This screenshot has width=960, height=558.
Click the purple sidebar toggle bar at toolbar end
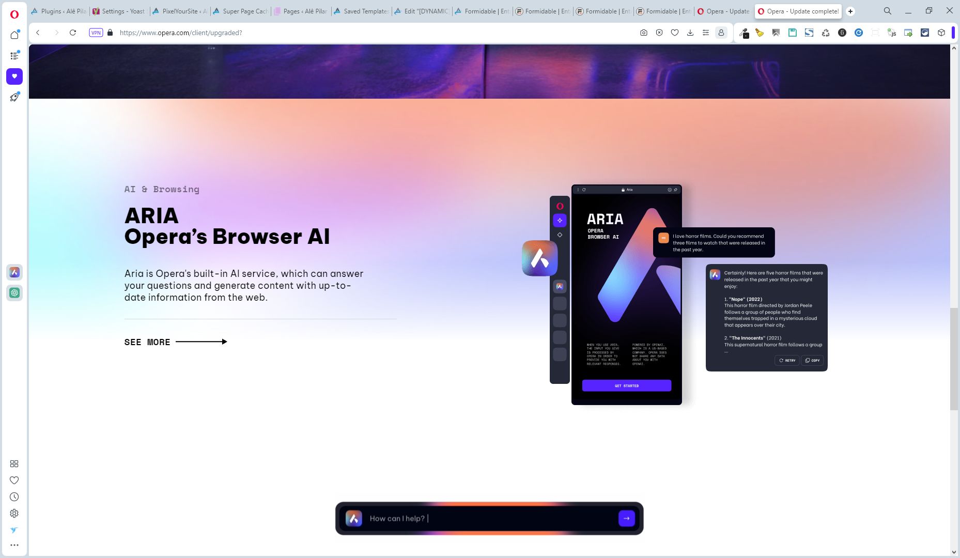coord(953,33)
